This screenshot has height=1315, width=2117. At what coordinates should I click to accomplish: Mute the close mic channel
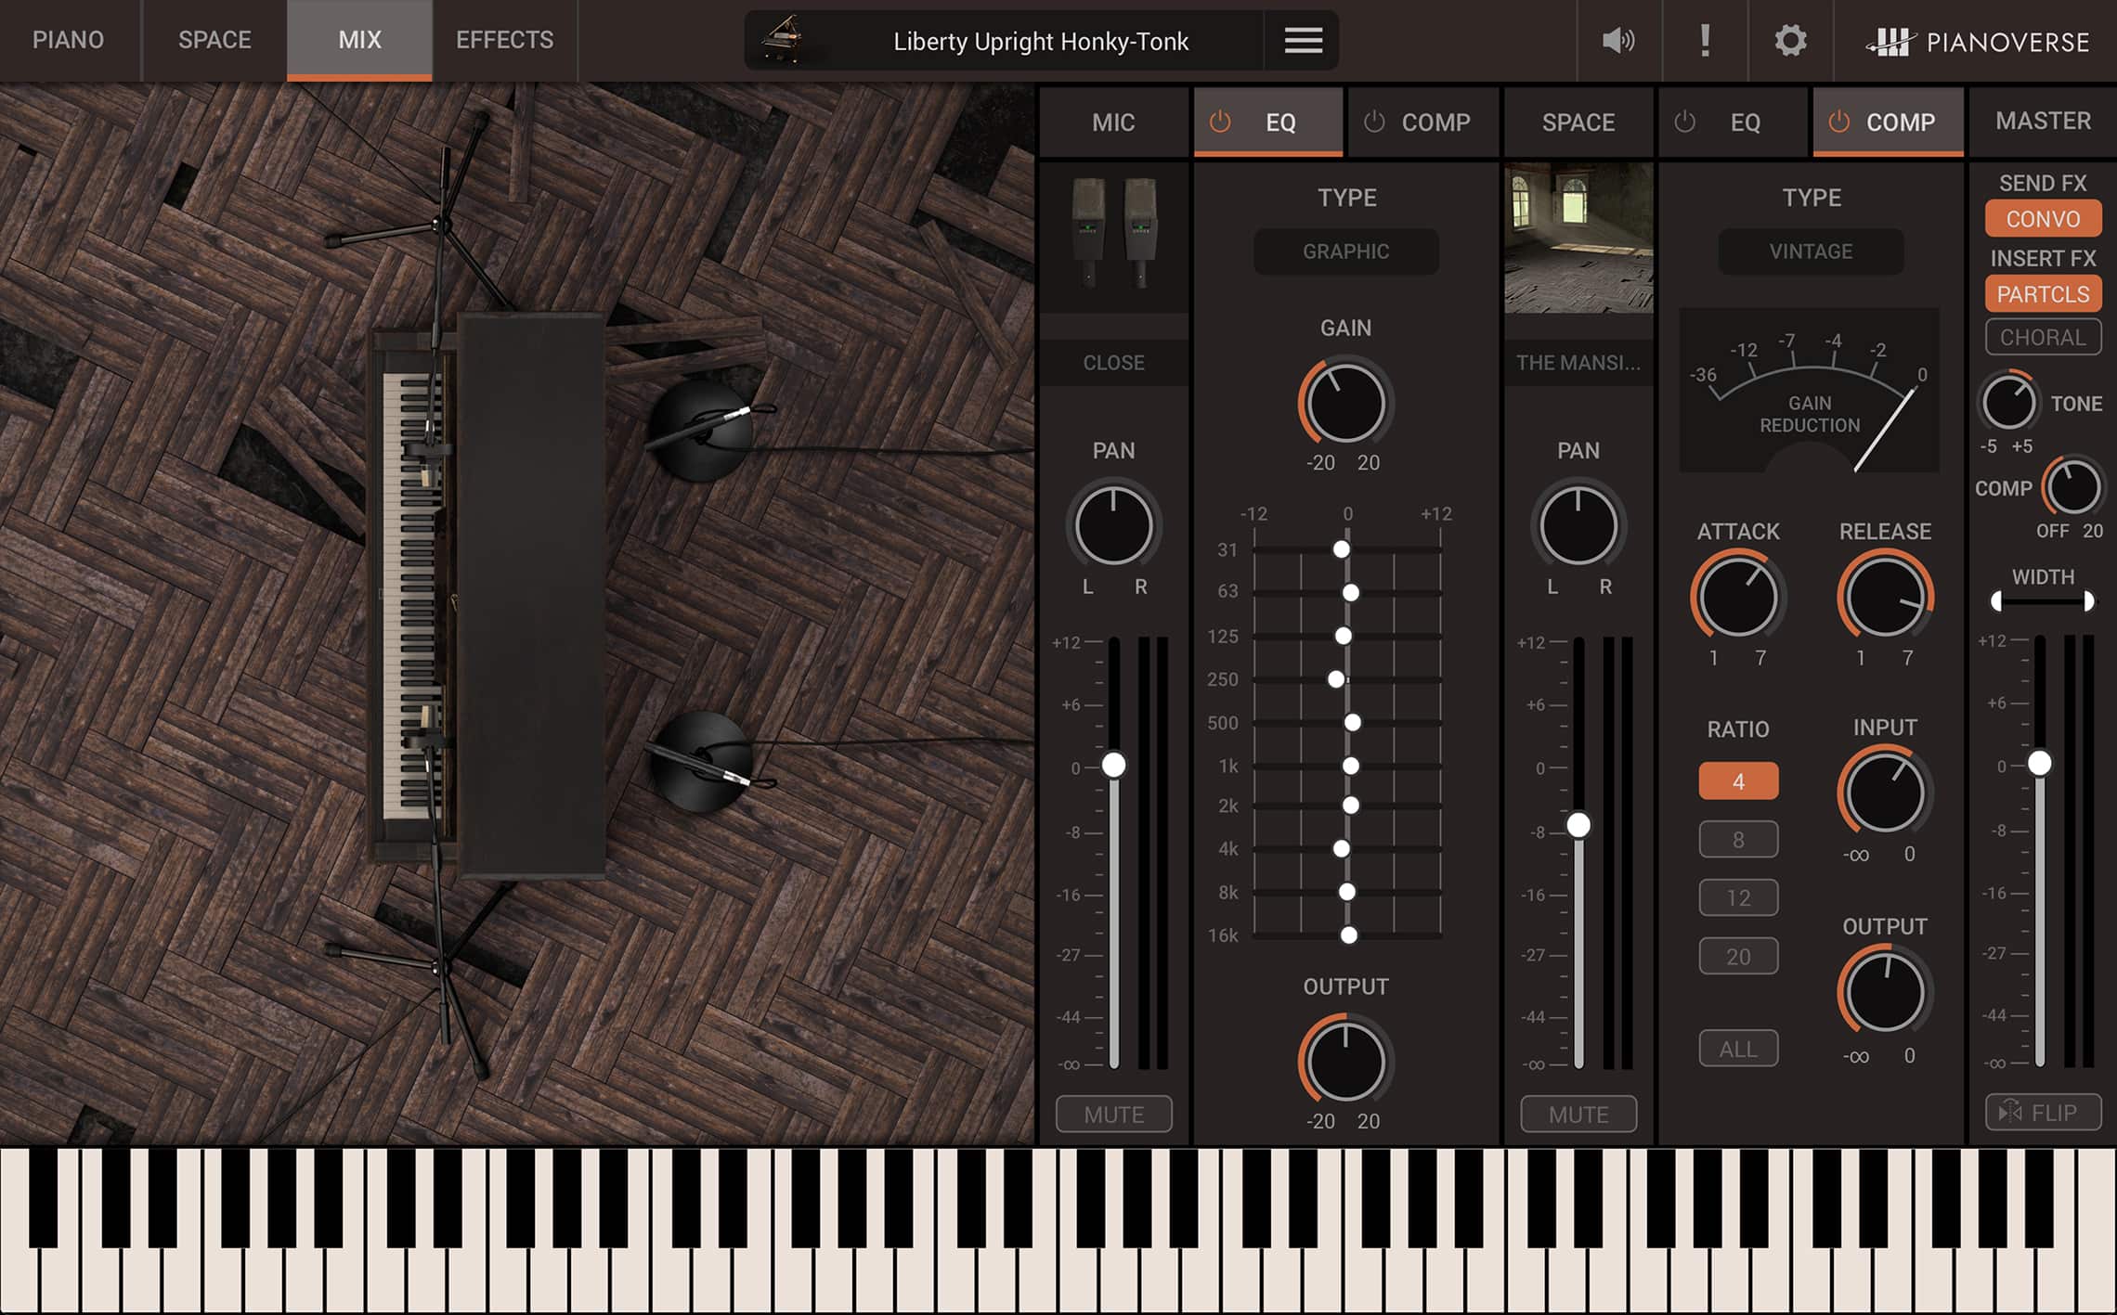tap(1113, 1114)
